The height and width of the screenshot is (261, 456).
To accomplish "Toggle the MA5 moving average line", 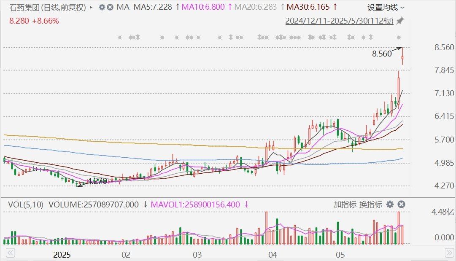I will [x=154, y=7].
